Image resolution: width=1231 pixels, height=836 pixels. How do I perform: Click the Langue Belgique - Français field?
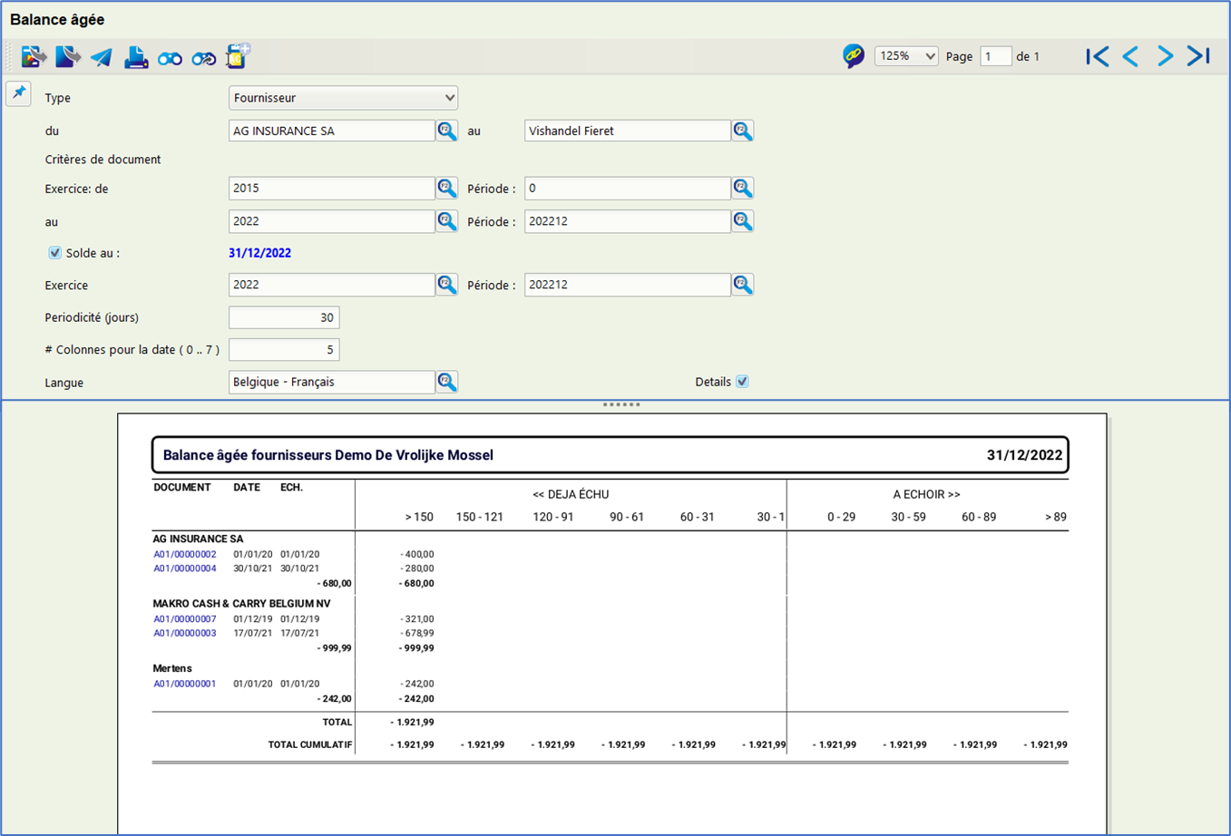click(332, 382)
